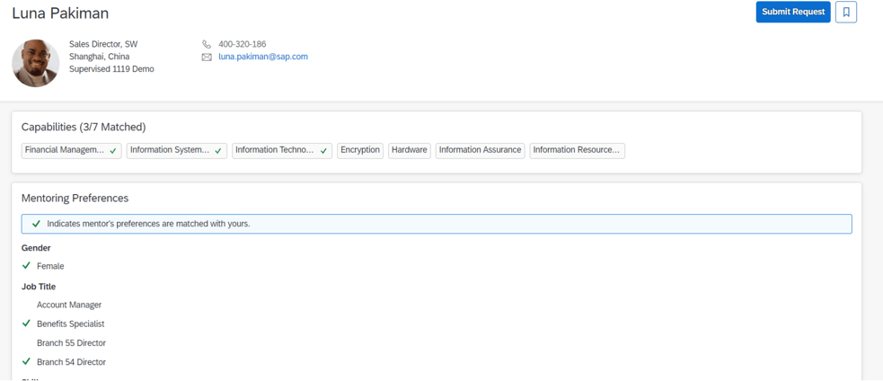This screenshot has width=883, height=381.
Task: Click the Account Manager job title
Action: [69, 305]
